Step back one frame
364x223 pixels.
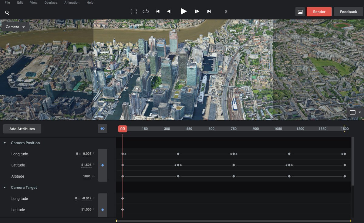(x=169, y=11)
